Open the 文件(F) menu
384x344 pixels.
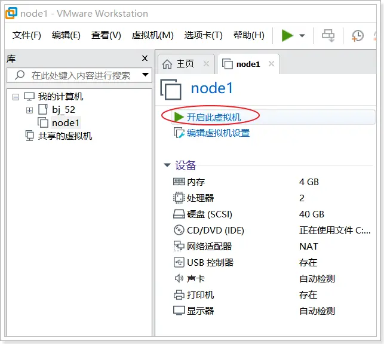[27, 35]
